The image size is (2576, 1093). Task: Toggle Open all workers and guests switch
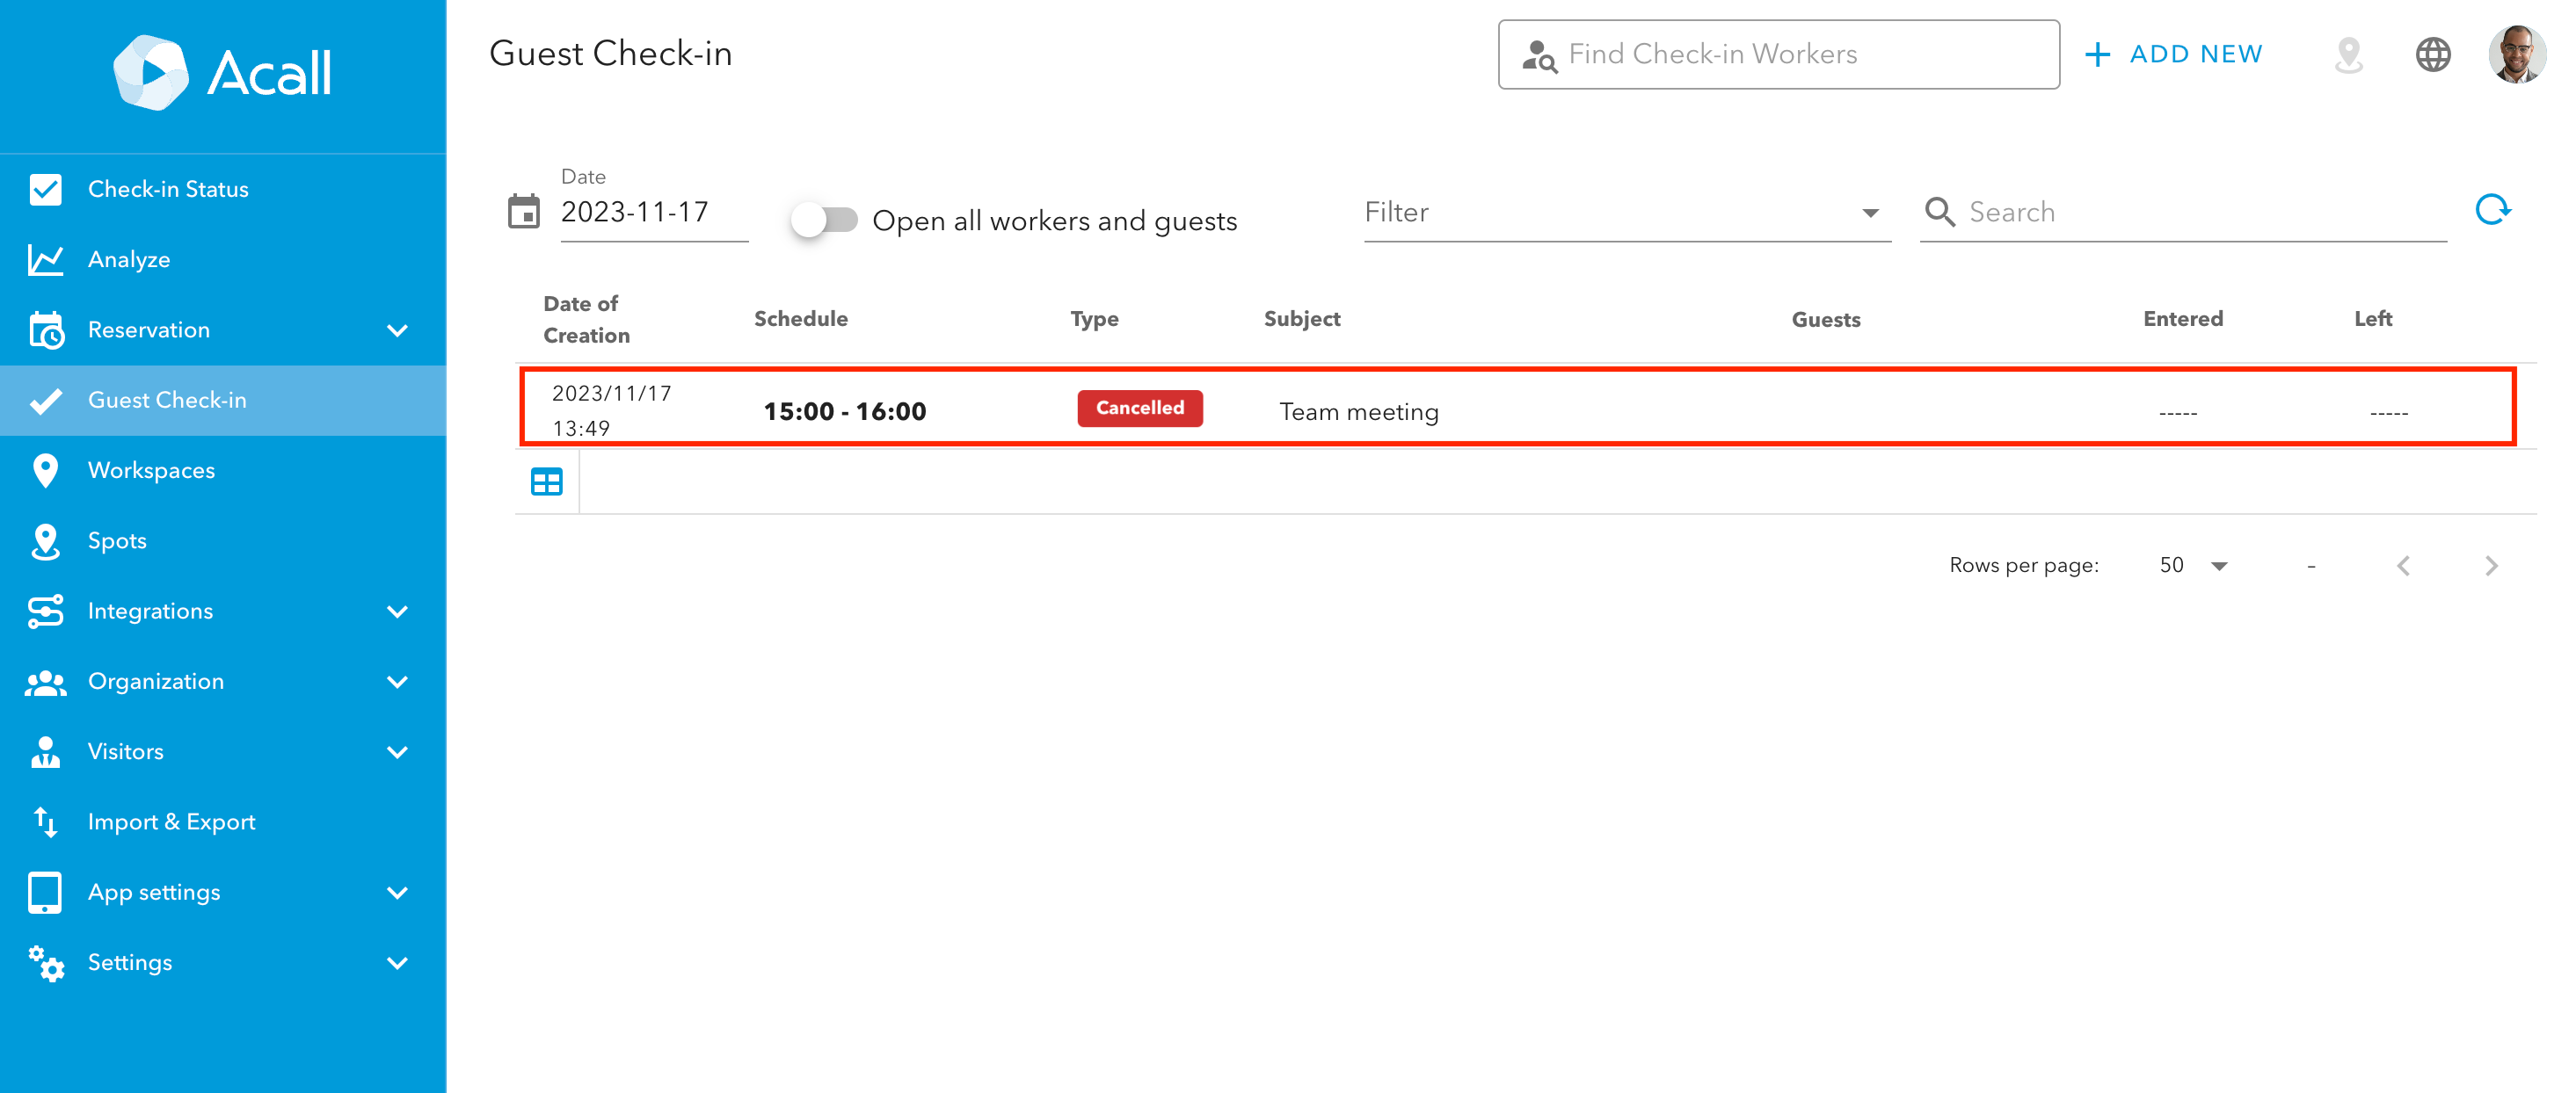823,220
